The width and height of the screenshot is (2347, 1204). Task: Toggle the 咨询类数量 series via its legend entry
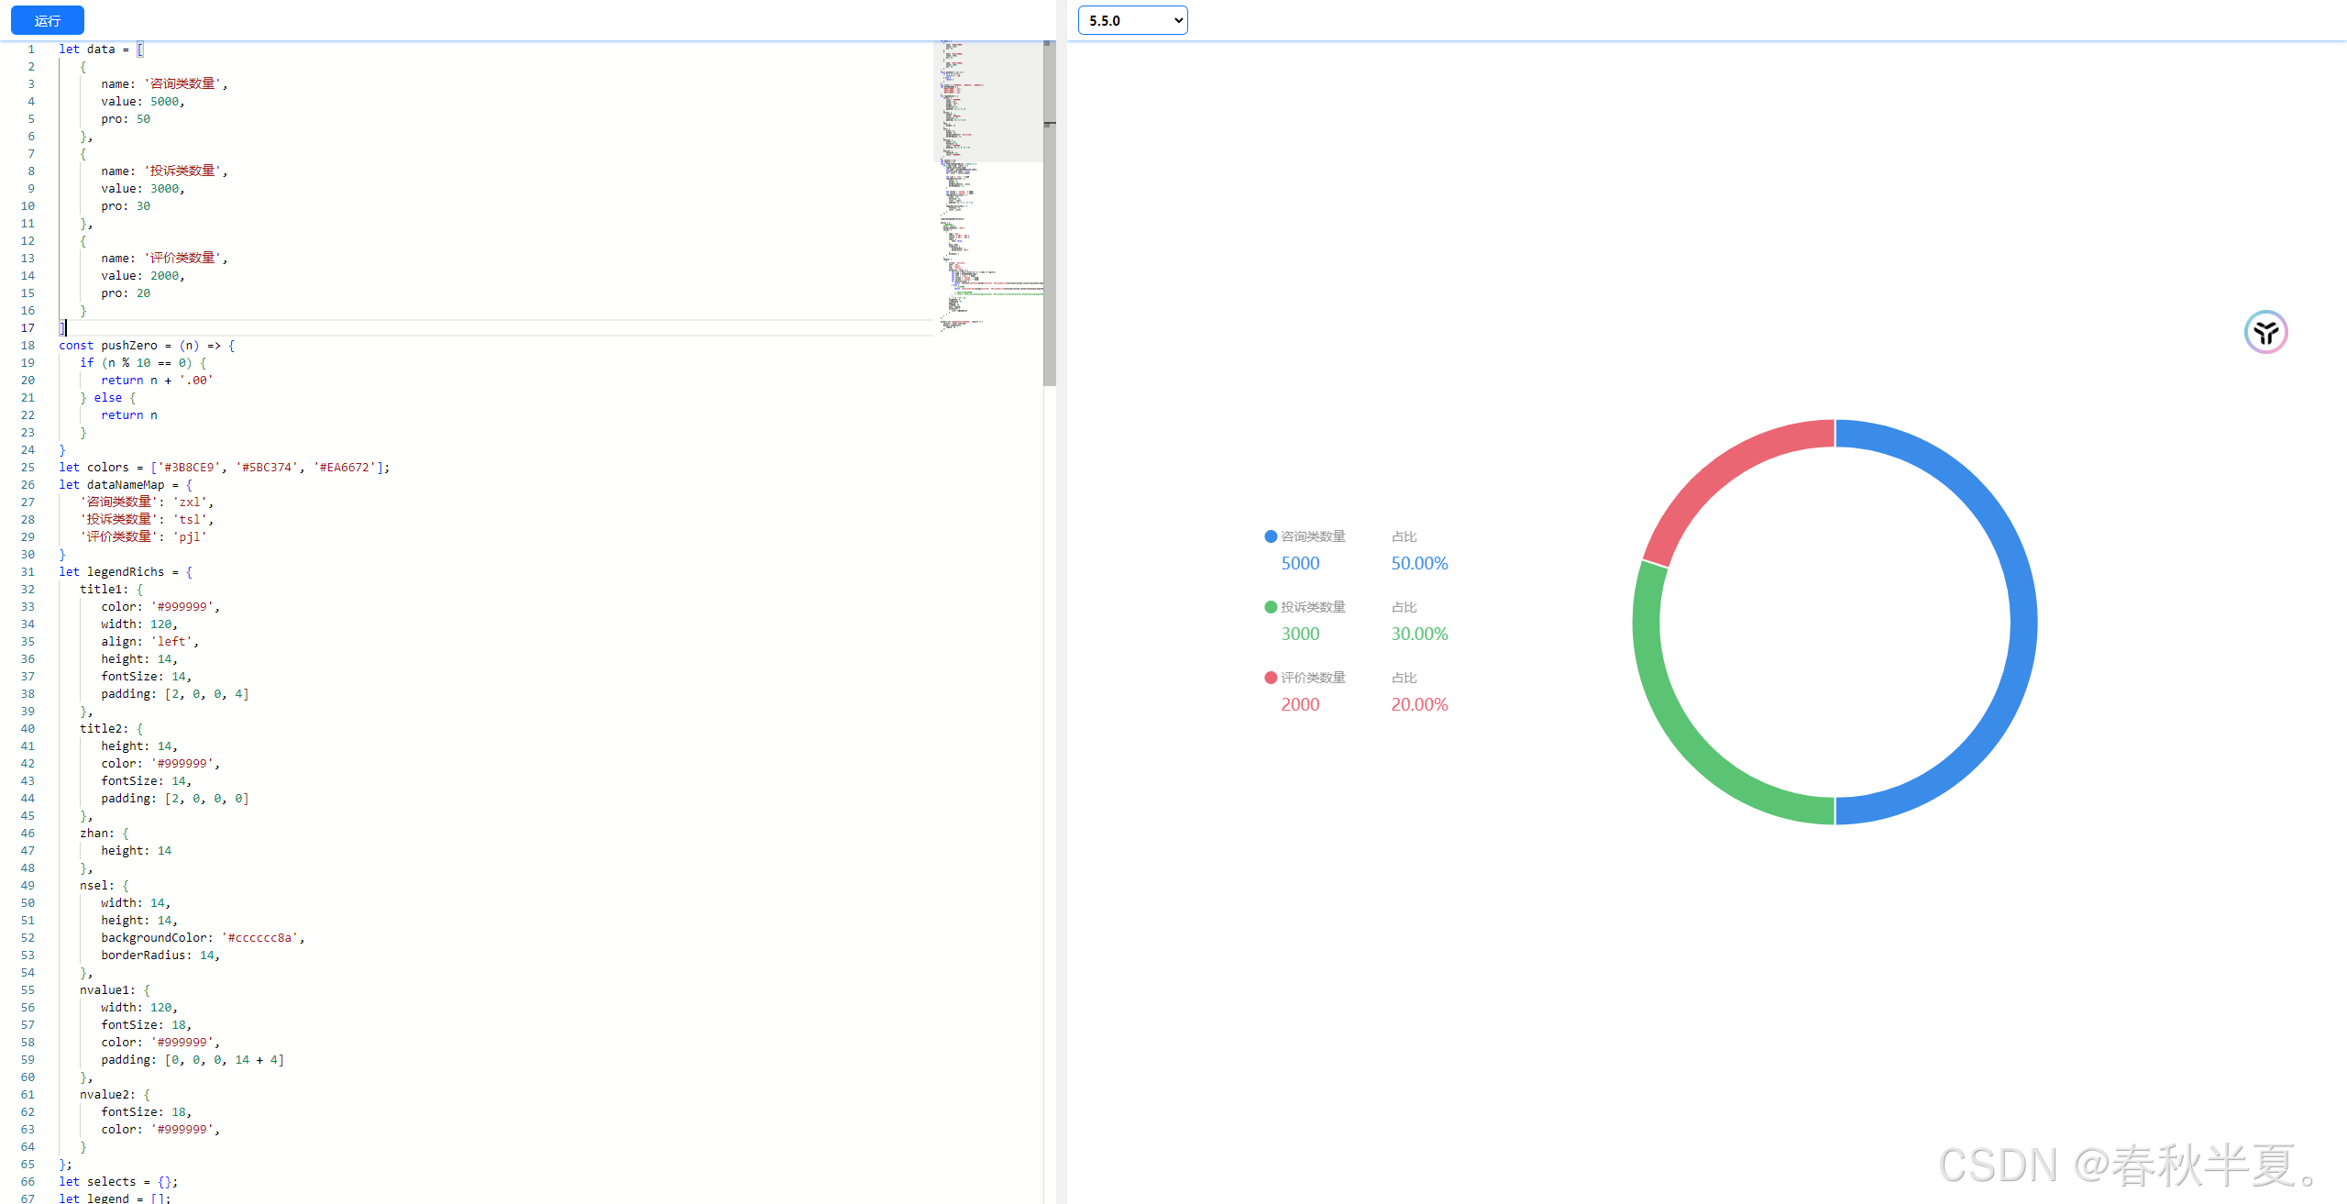point(1313,536)
